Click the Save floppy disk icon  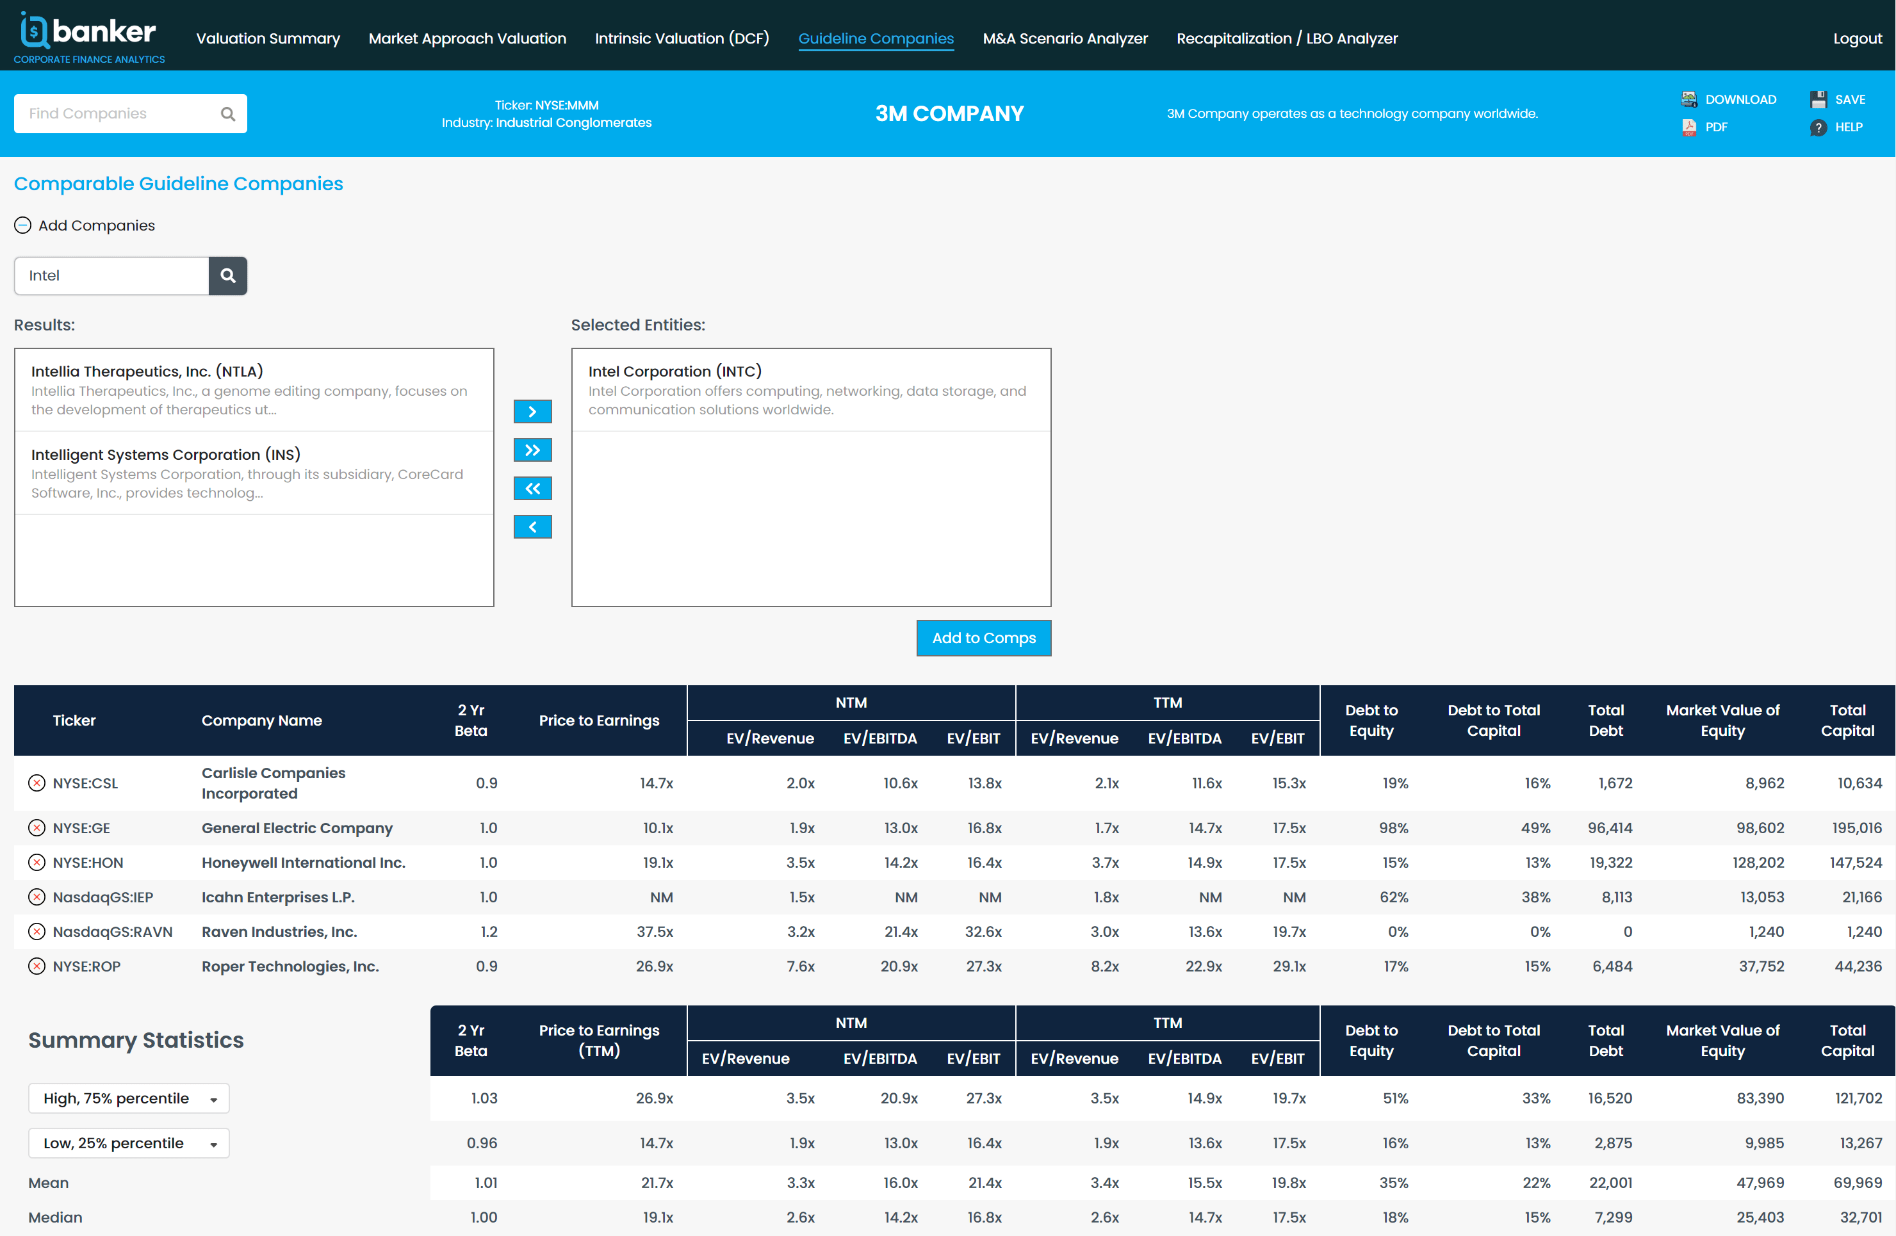point(1818,99)
